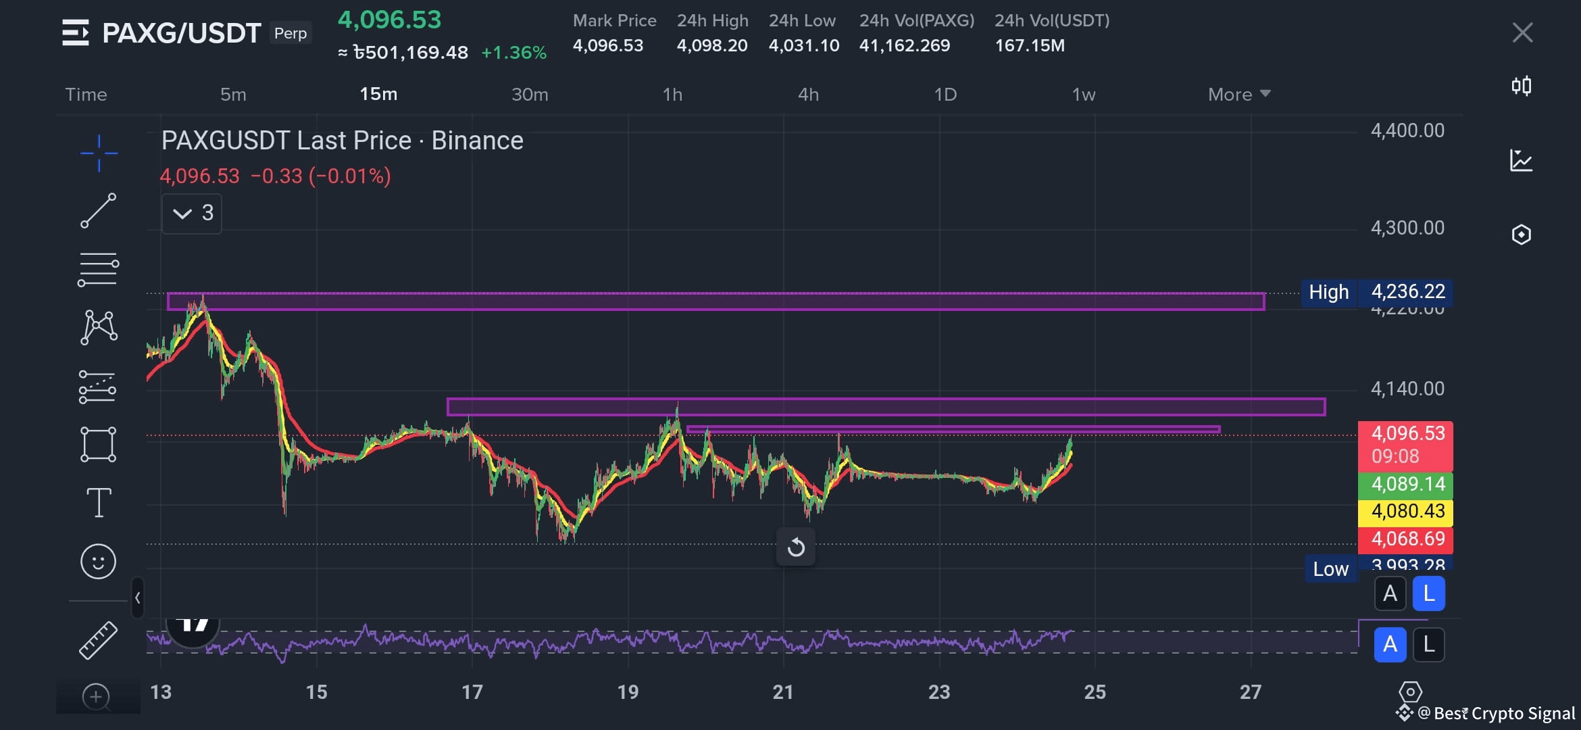1581x730 pixels.
Task: Switch to the 5m timeframe
Action: point(233,94)
